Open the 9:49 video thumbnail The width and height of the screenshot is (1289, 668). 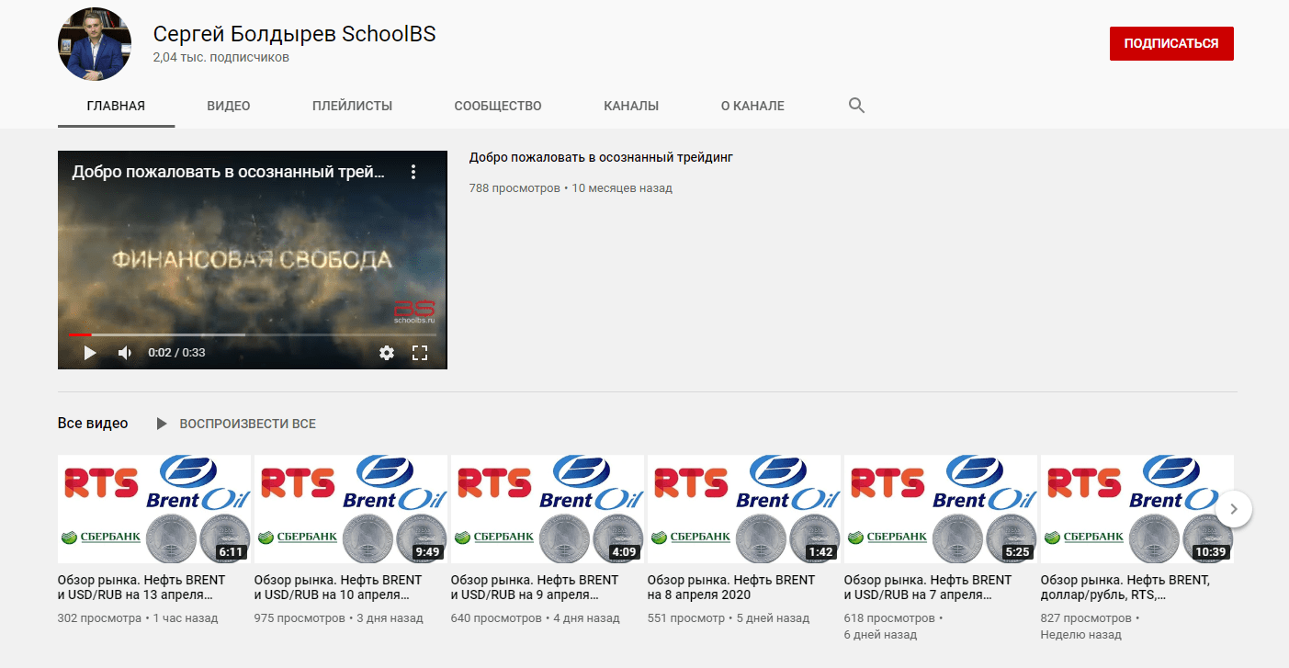coord(351,509)
